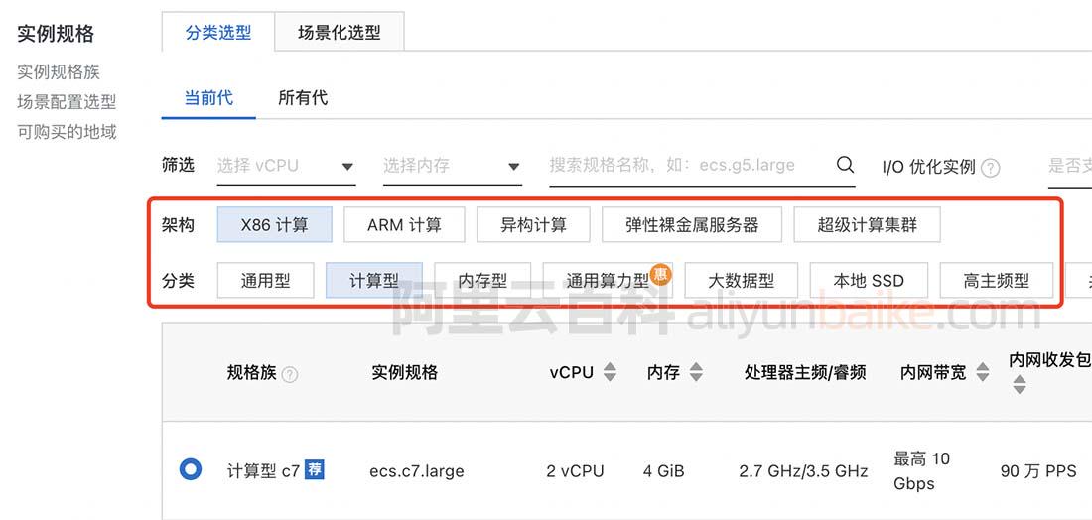The image size is (1092, 520).
Task: Open the 场景配置选型 sidebar link
Action: pyautogui.click(x=67, y=101)
